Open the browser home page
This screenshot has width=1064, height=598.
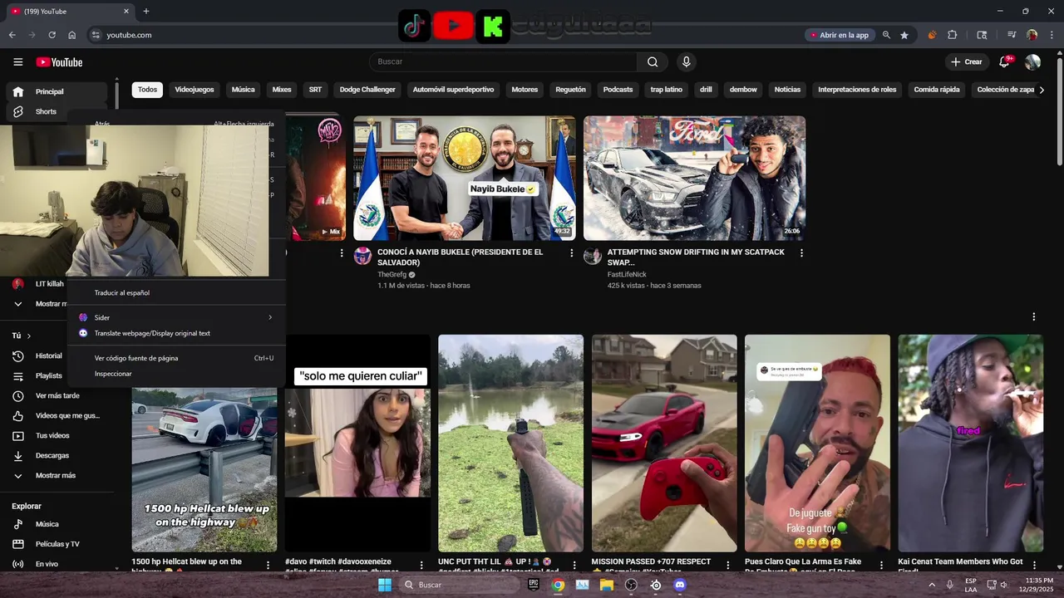click(71, 35)
